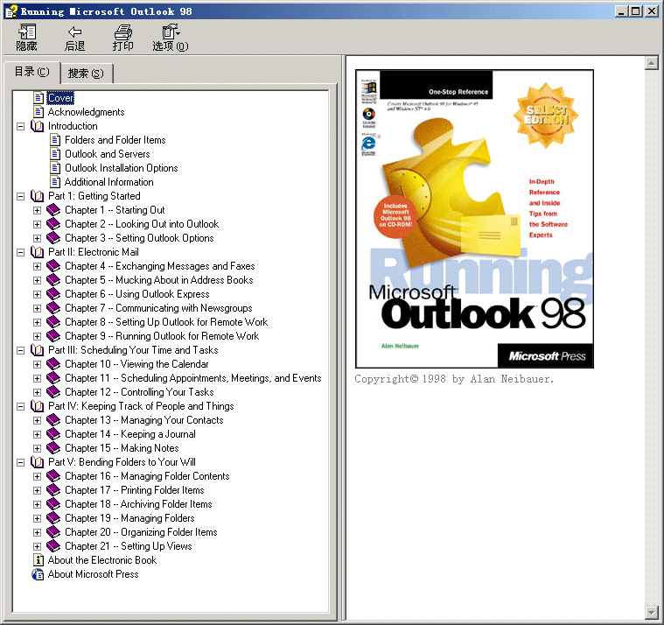The height and width of the screenshot is (625, 664).
Task: Open Chapter 11 Scheduling Appointments text
Action: pos(193,377)
